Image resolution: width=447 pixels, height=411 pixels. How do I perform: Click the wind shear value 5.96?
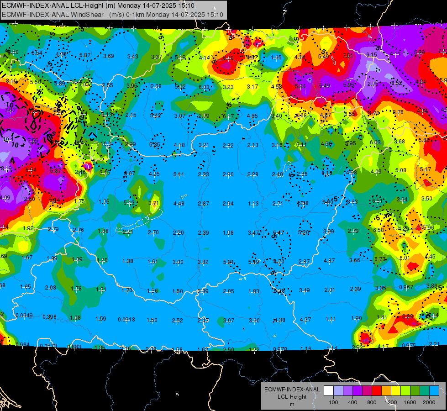(428, 227)
